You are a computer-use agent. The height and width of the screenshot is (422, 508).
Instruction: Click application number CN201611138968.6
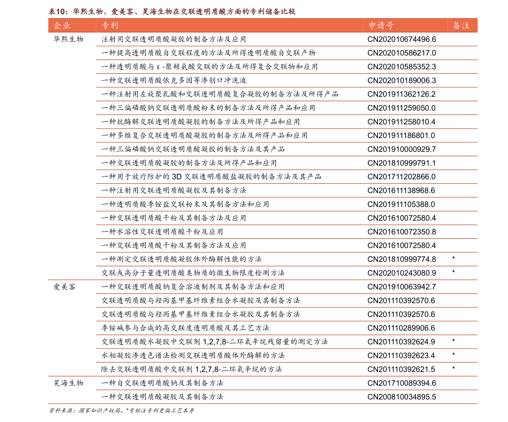pos(401,190)
